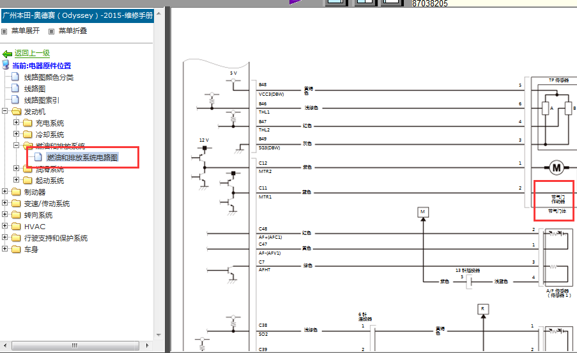
Task: Expand the 车身 node
Action: pyautogui.click(x=4, y=248)
